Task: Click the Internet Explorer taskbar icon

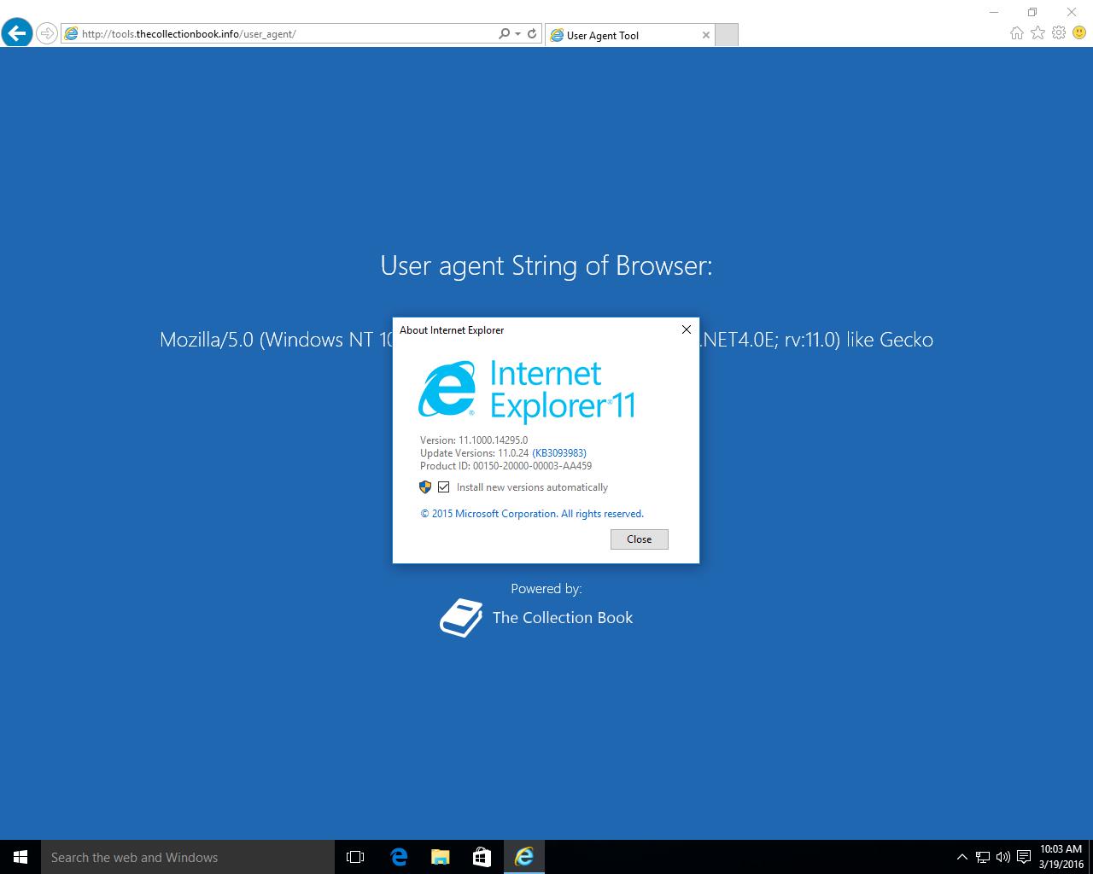Action: (x=523, y=857)
